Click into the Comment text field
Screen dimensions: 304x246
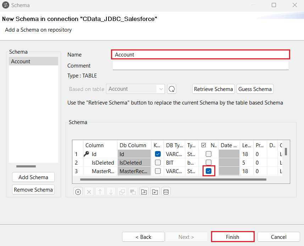tap(200, 66)
